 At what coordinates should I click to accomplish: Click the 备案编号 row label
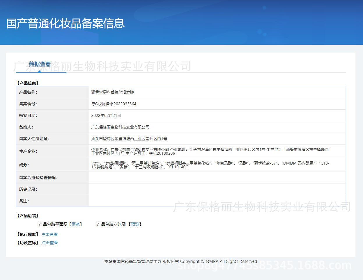click(x=28, y=104)
